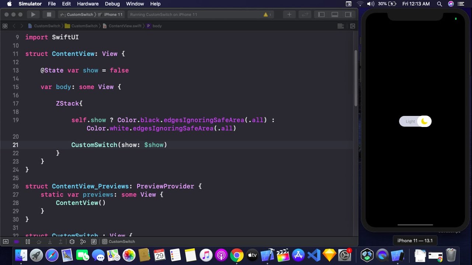Screen dimensions: 472x265
Task: Open the Simulator menu
Action: coord(30,4)
